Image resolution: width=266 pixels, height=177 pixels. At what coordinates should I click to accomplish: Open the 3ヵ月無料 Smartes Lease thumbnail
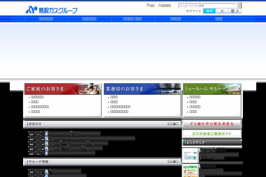tap(190, 171)
